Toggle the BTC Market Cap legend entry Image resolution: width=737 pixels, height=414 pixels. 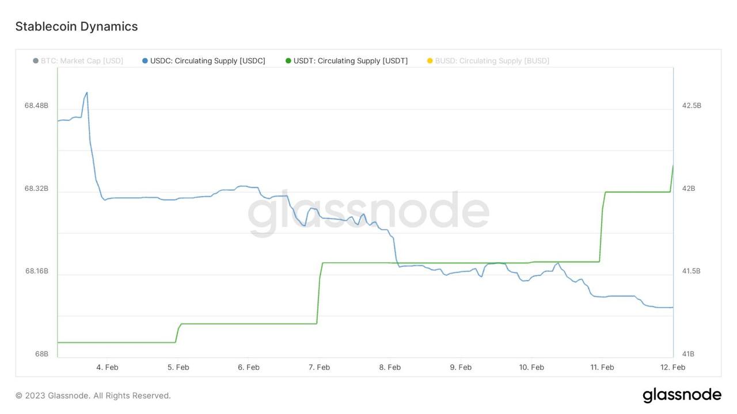(78, 60)
